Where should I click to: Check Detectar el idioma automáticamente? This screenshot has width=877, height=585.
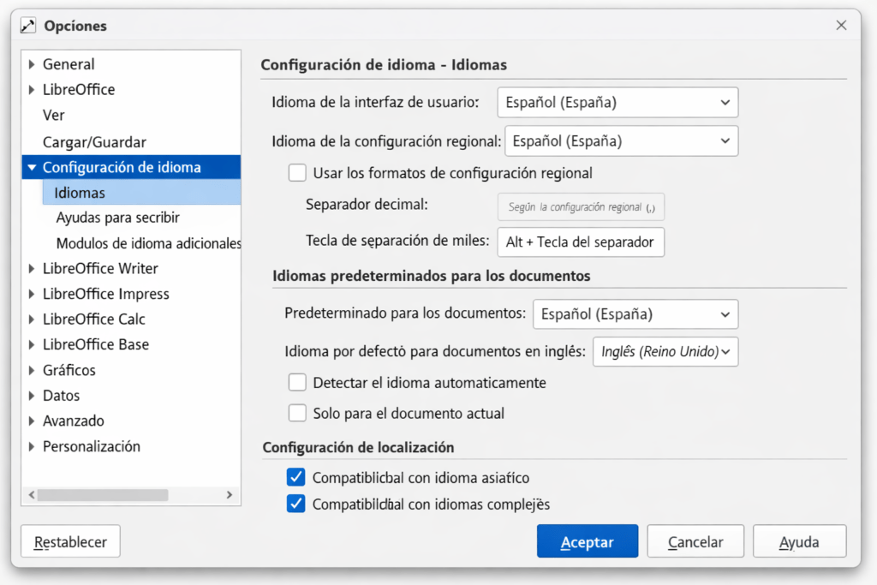coord(297,383)
